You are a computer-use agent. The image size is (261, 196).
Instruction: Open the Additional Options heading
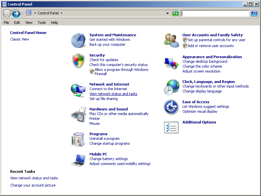[x=199, y=122]
